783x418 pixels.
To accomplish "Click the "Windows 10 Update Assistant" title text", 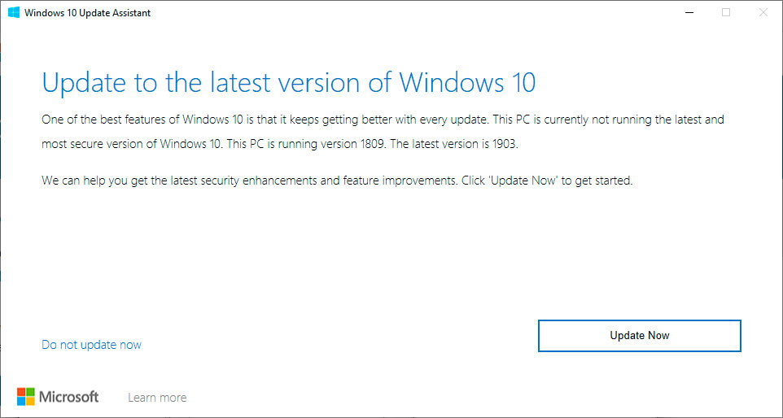I will click(x=88, y=13).
